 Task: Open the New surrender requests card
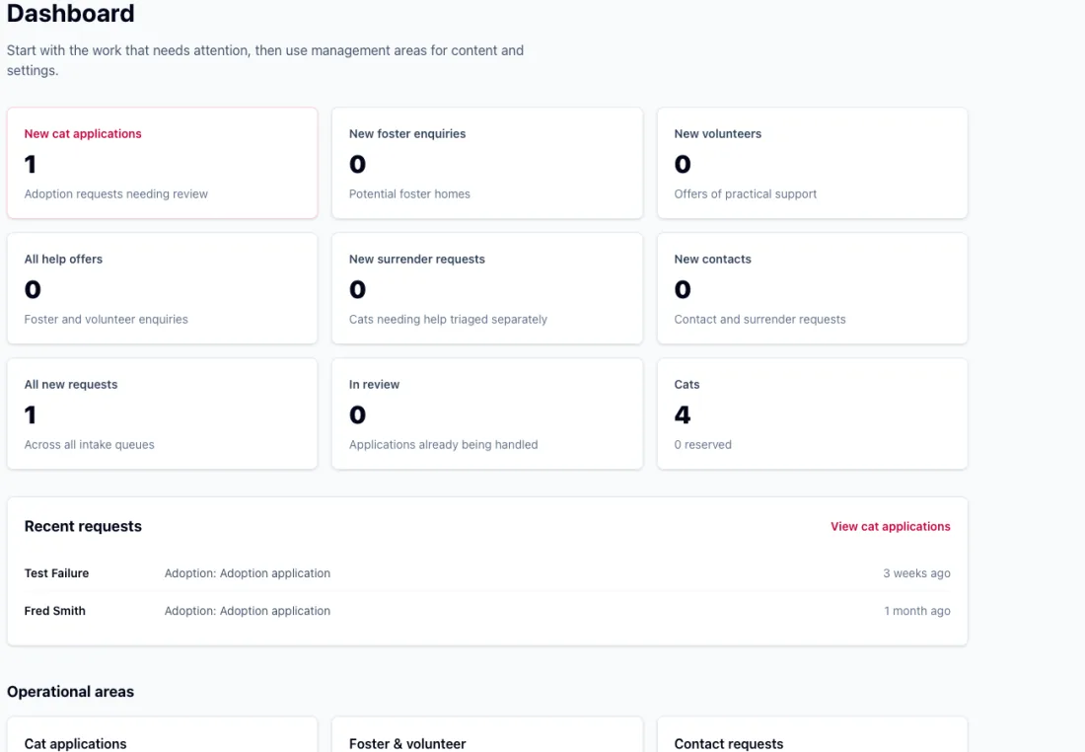click(x=487, y=288)
